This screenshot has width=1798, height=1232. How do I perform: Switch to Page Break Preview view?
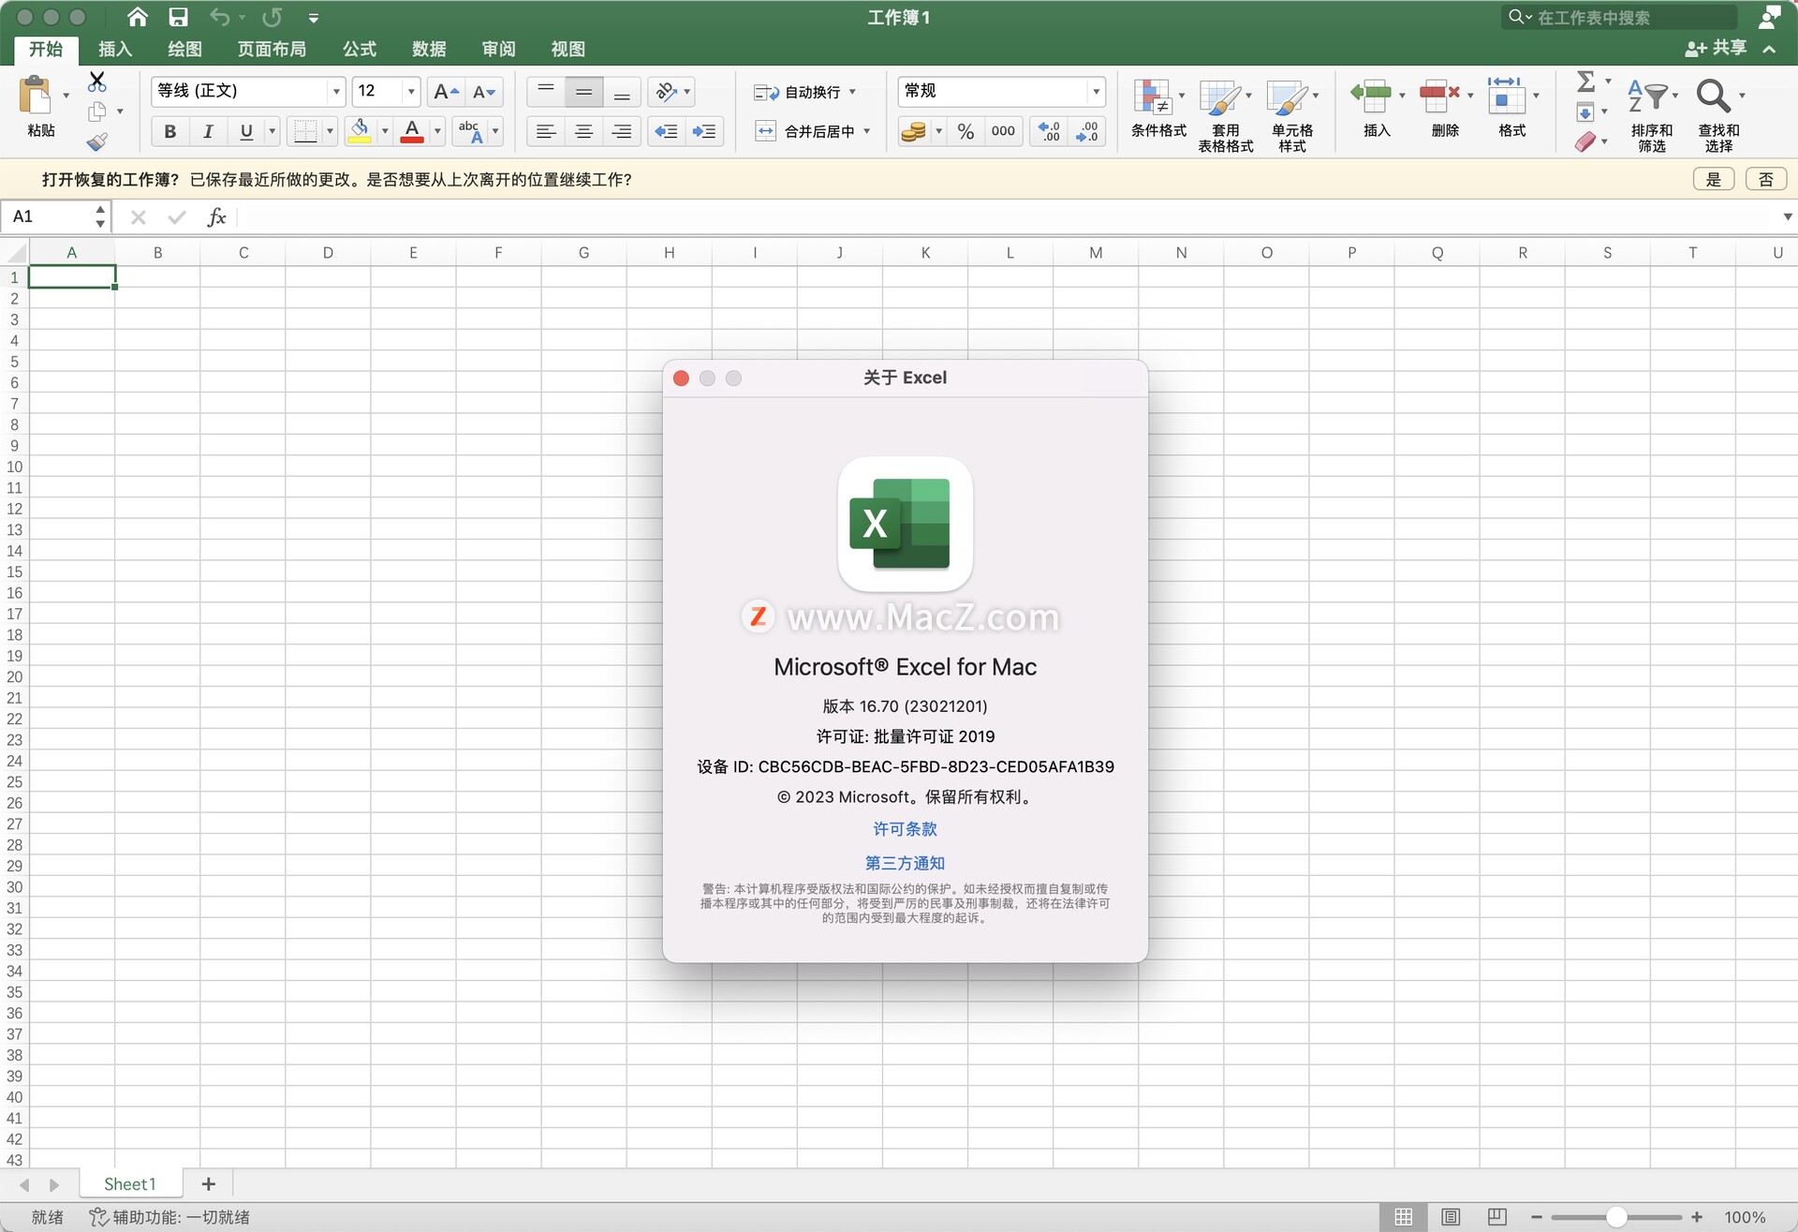pos(1497,1217)
